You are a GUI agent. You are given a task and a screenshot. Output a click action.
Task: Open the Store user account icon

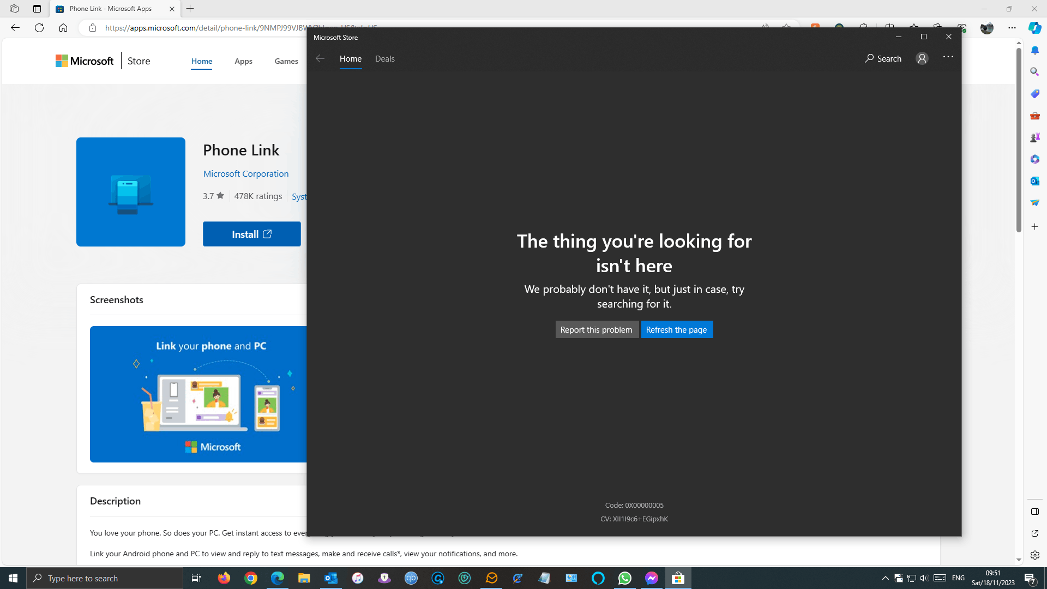[922, 58]
